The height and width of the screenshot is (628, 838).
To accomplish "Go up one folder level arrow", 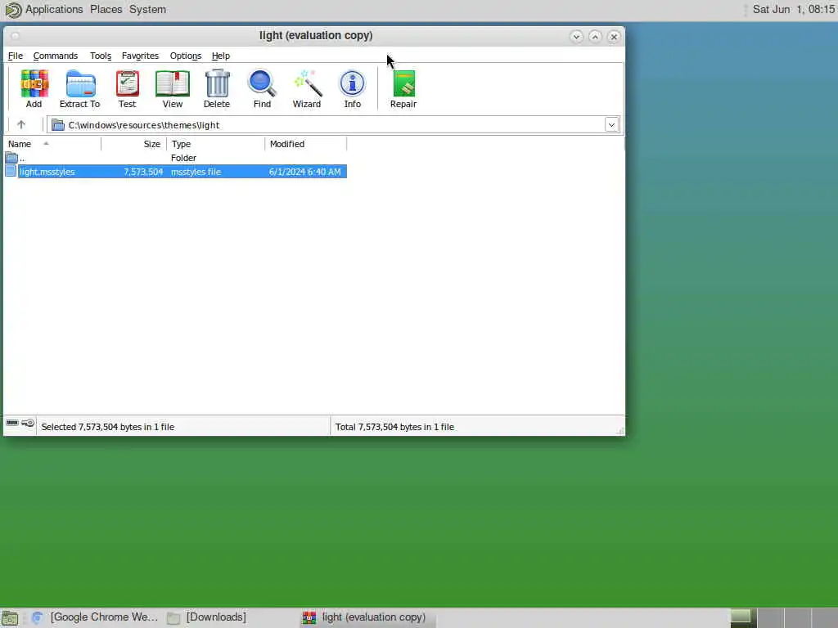I will click(21, 124).
